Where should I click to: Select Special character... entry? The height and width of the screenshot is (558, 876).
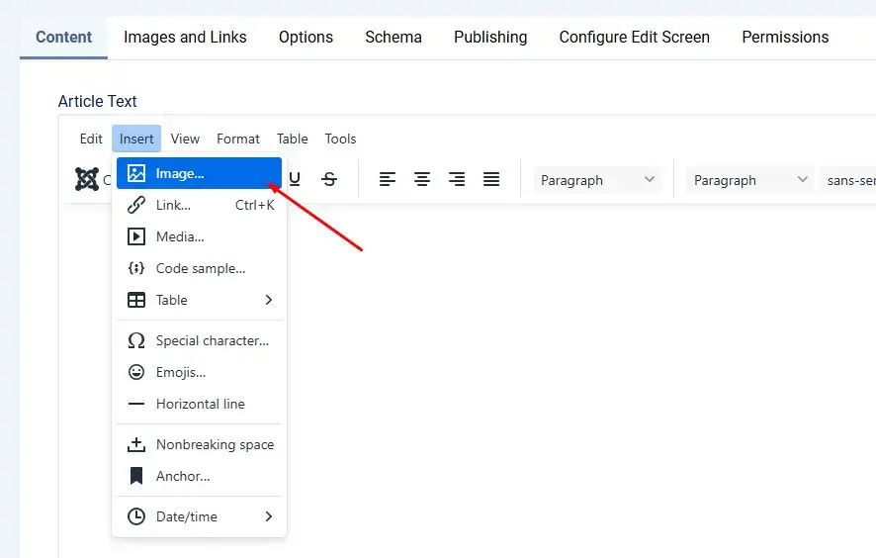coord(199,340)
